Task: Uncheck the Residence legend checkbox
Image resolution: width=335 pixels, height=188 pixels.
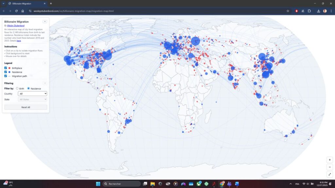Action: [x=6, y=72]
